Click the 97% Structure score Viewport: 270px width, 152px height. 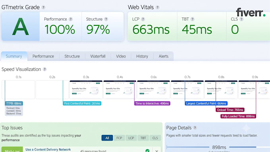pyautogui.click(x=98, y=29)
